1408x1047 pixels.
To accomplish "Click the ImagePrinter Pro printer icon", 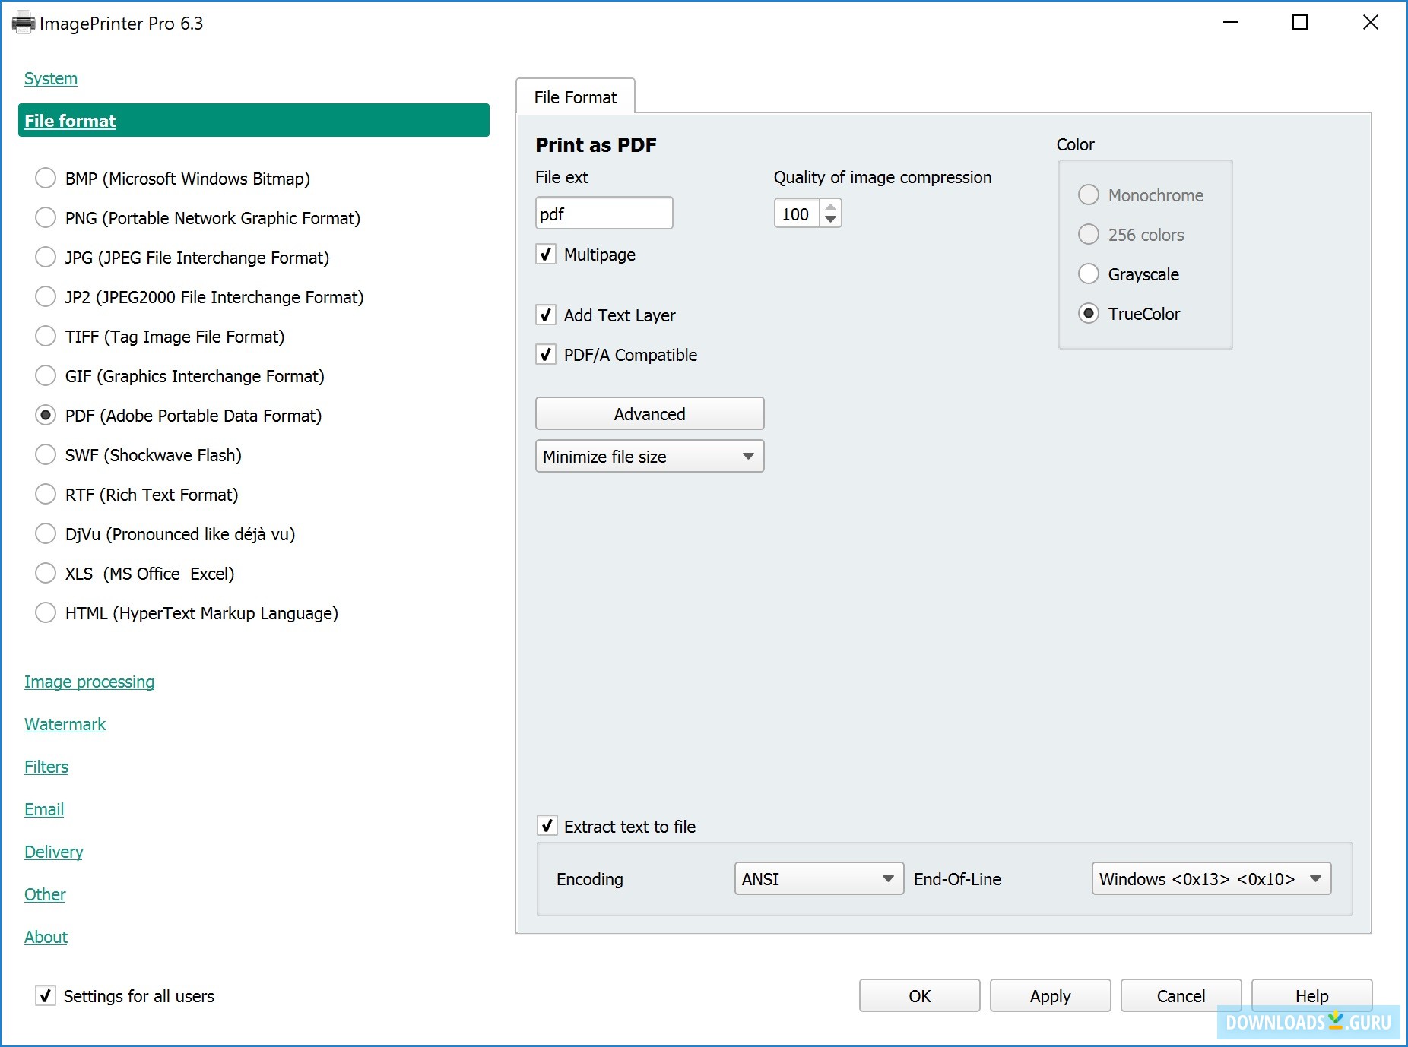I will point(23,23).
